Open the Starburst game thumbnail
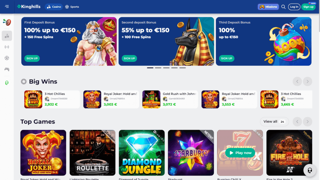This screenshot has height=180, width=320. coord(191,152)
